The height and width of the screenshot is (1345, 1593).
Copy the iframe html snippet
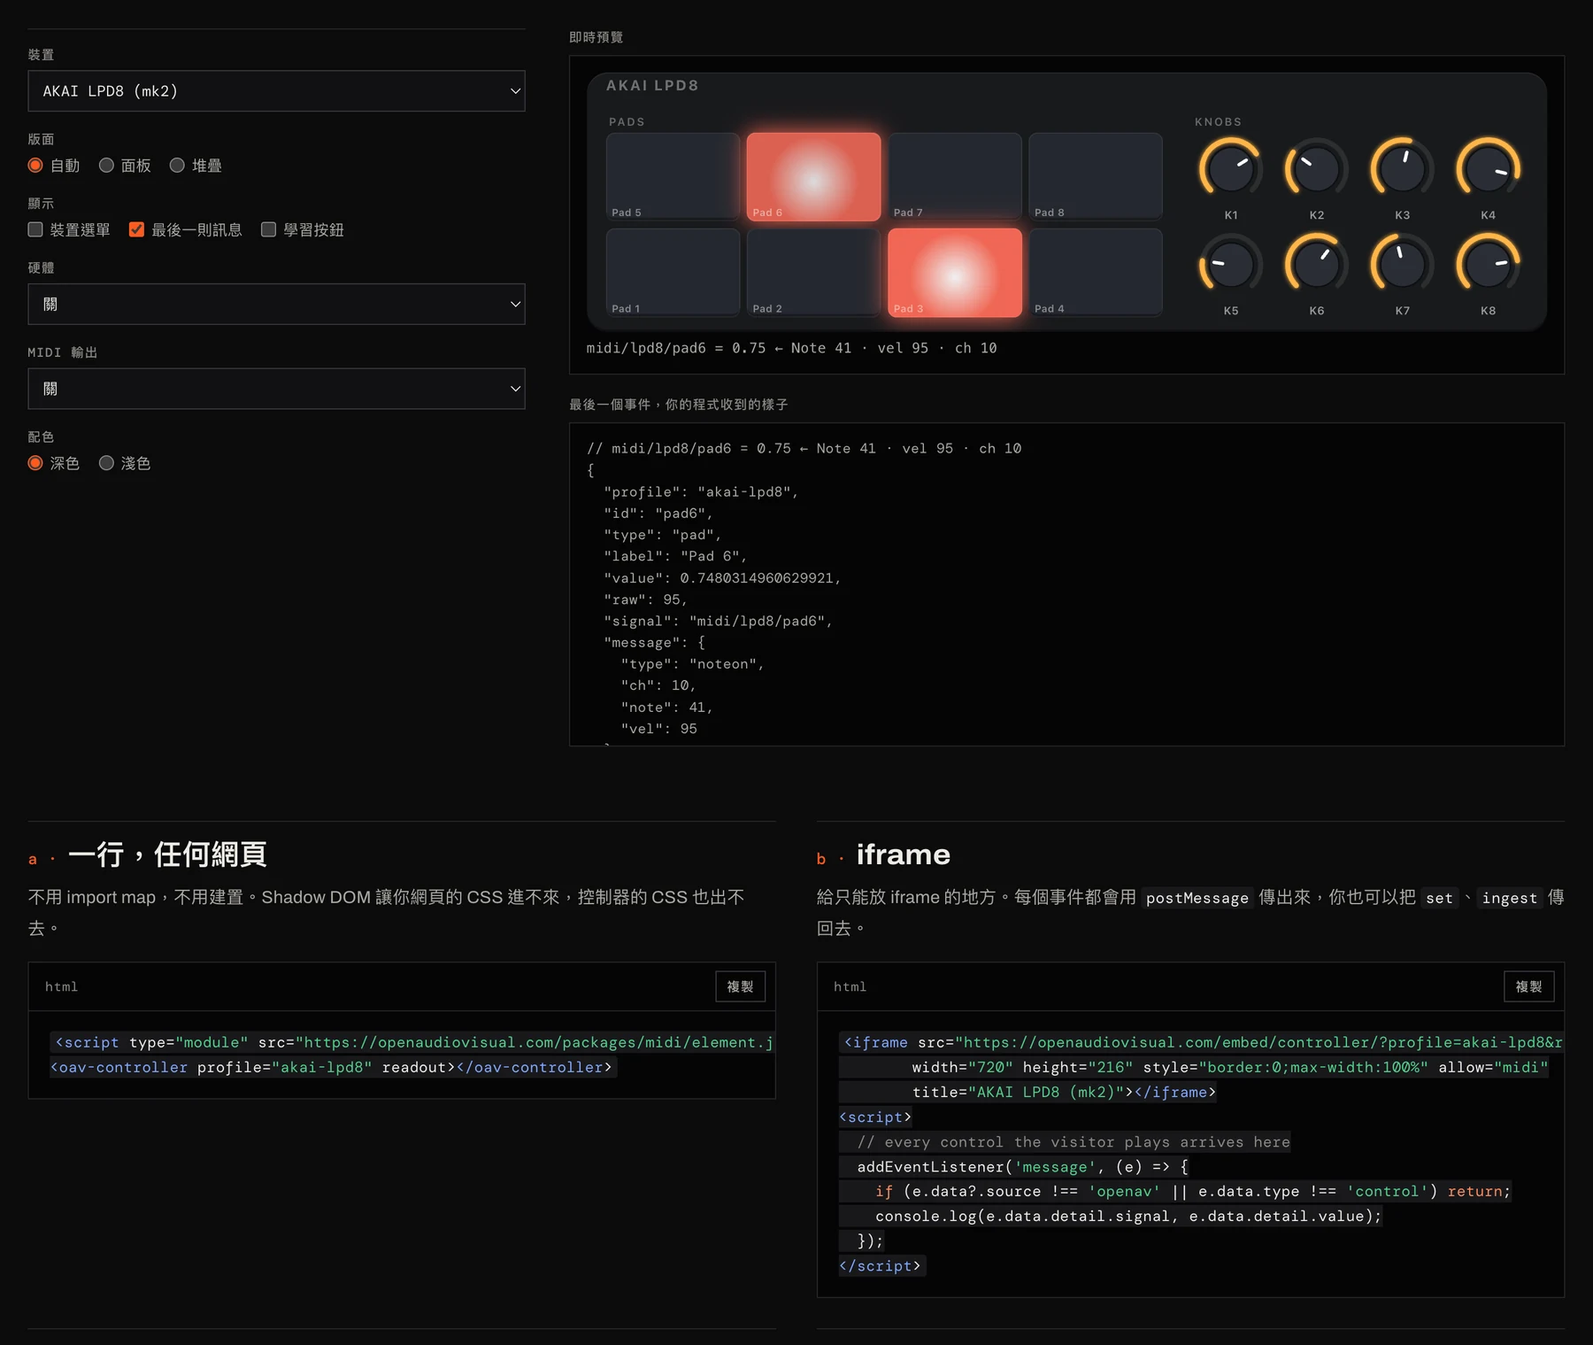click(1528, 986)
